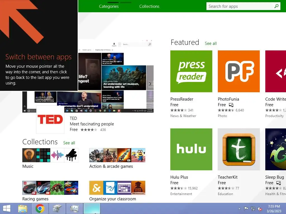
Task: Click the PhotoFunia app name
Action: [228, 99]
